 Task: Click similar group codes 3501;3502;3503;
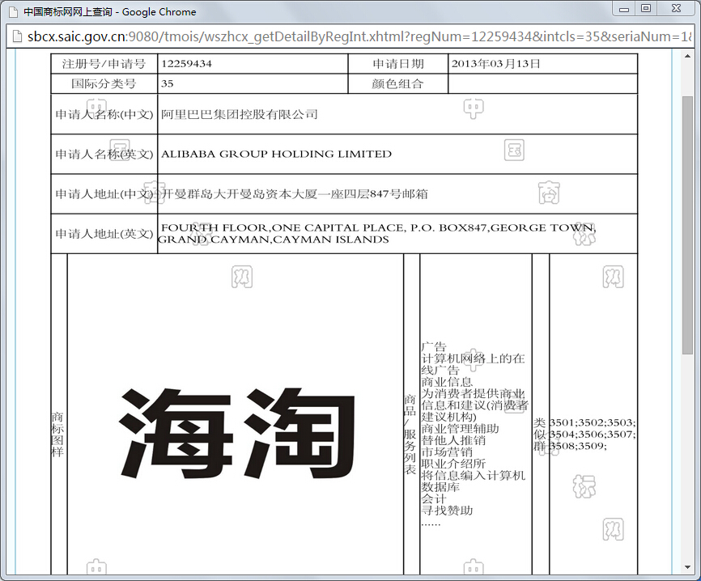(593, 422)
